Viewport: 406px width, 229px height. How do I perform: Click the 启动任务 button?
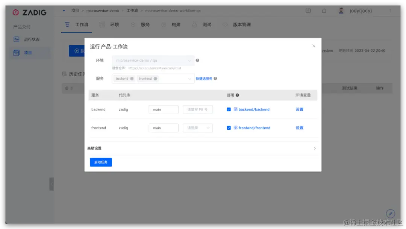[x=101, y=162]
